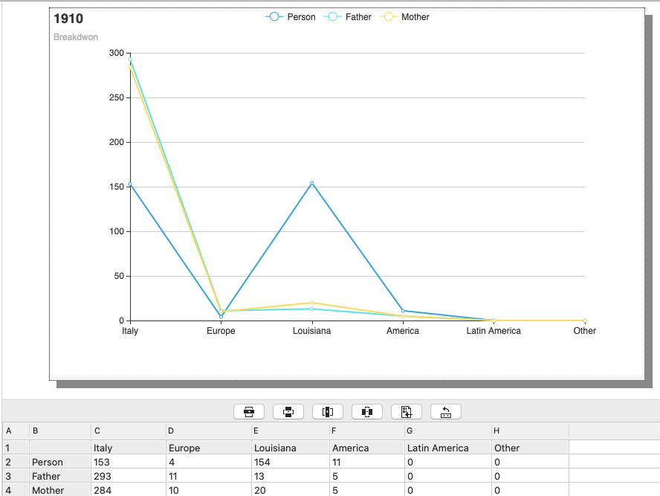660x496 pixels.
Task: Click the add column button
Action: 328,411
